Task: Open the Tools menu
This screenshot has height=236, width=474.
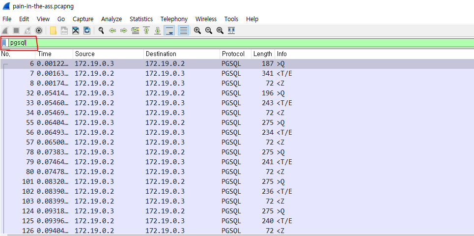Action: [231, 19]
